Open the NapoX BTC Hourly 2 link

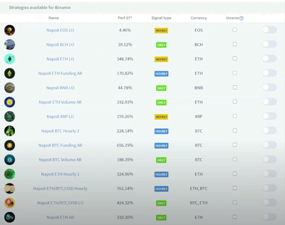(60, 131)
